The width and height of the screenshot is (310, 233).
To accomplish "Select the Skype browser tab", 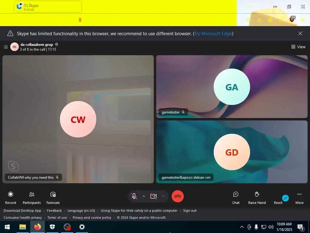I will [x=48, y=7].
